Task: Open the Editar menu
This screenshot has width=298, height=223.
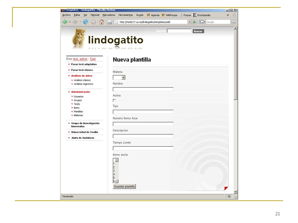Action: pyautogui.click(x=77, y=15)
